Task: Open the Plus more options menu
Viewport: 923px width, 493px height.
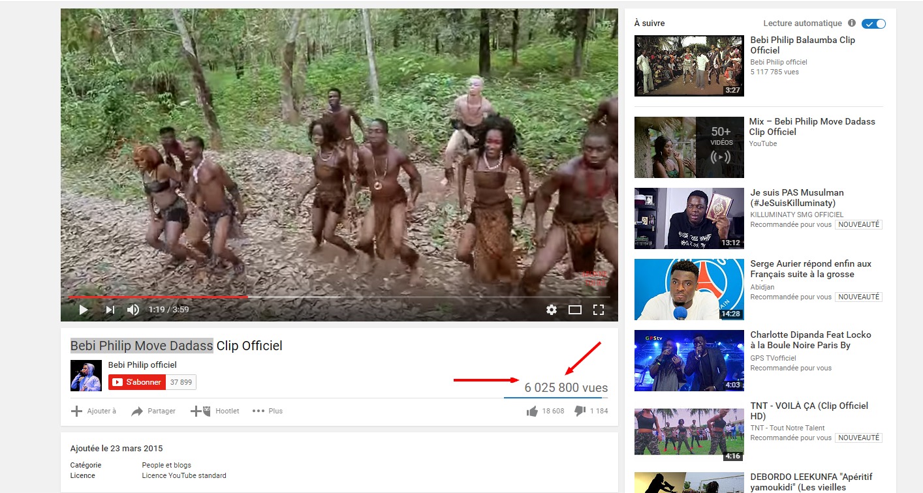Action: click(x=268, y=411)
